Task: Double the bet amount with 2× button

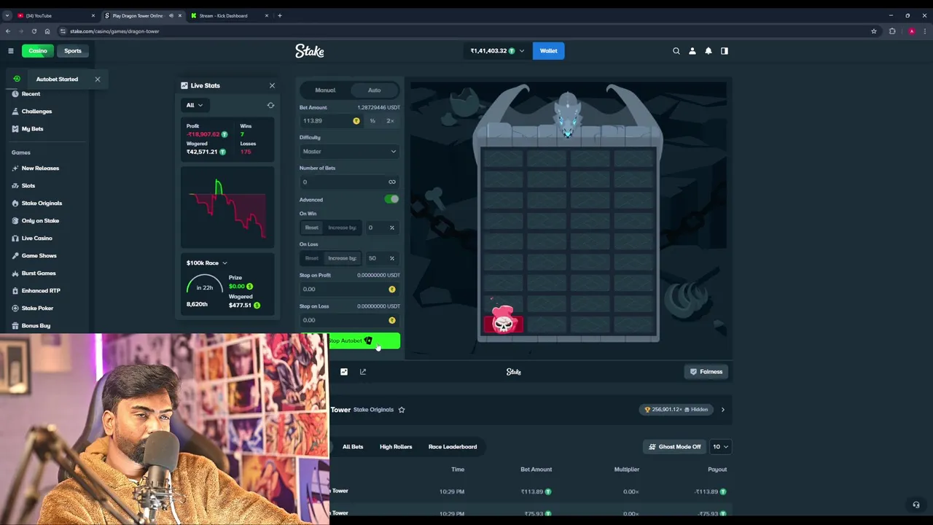Action: click(390, 121)
